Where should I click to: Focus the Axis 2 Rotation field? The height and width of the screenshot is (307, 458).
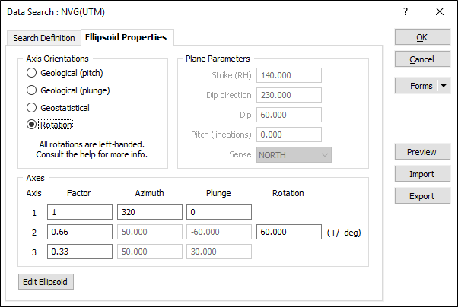pyautogui.click(x=288, y=232)
